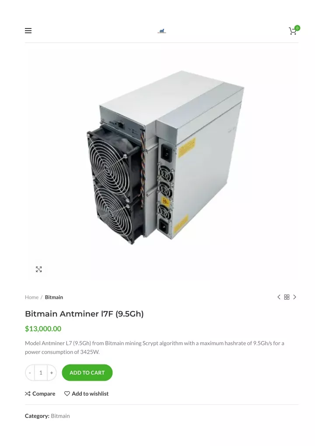315x446 pixels.
Task: Increase quantity with plus button
Action: tap(52, 372)
